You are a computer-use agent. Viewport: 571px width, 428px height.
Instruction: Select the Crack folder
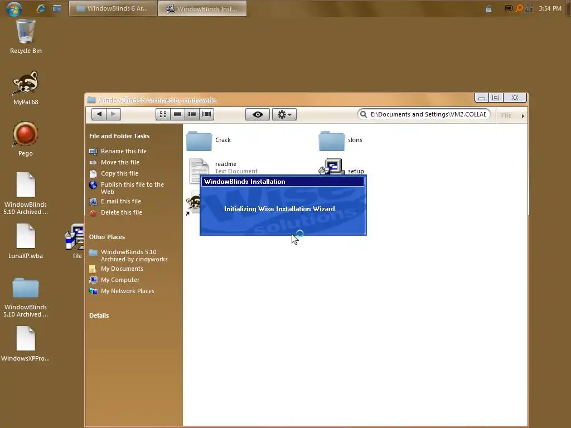pyautogui.click(x=209, y=140)
